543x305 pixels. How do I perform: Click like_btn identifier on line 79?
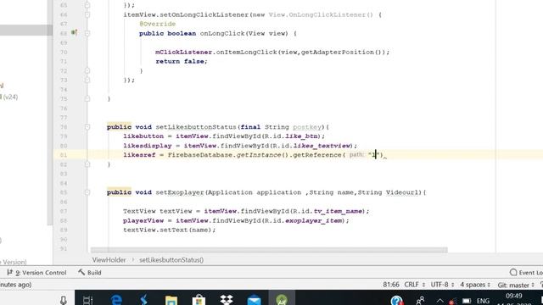(x=301, y=136)
